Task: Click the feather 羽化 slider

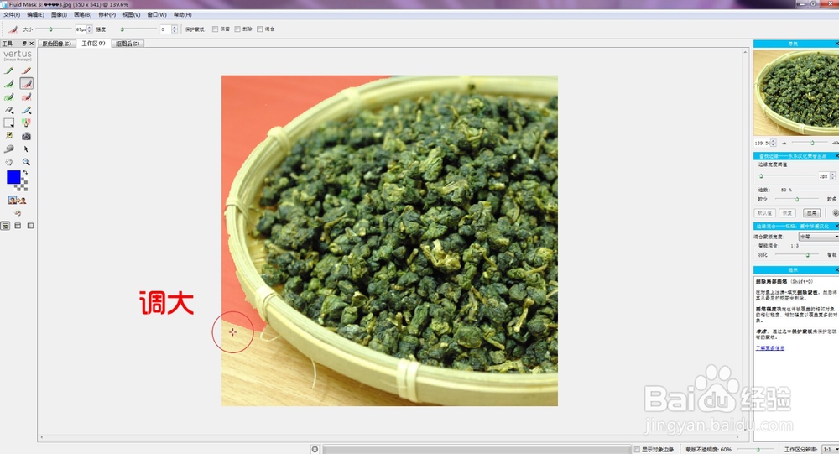Action: click(x=797, y=255)
